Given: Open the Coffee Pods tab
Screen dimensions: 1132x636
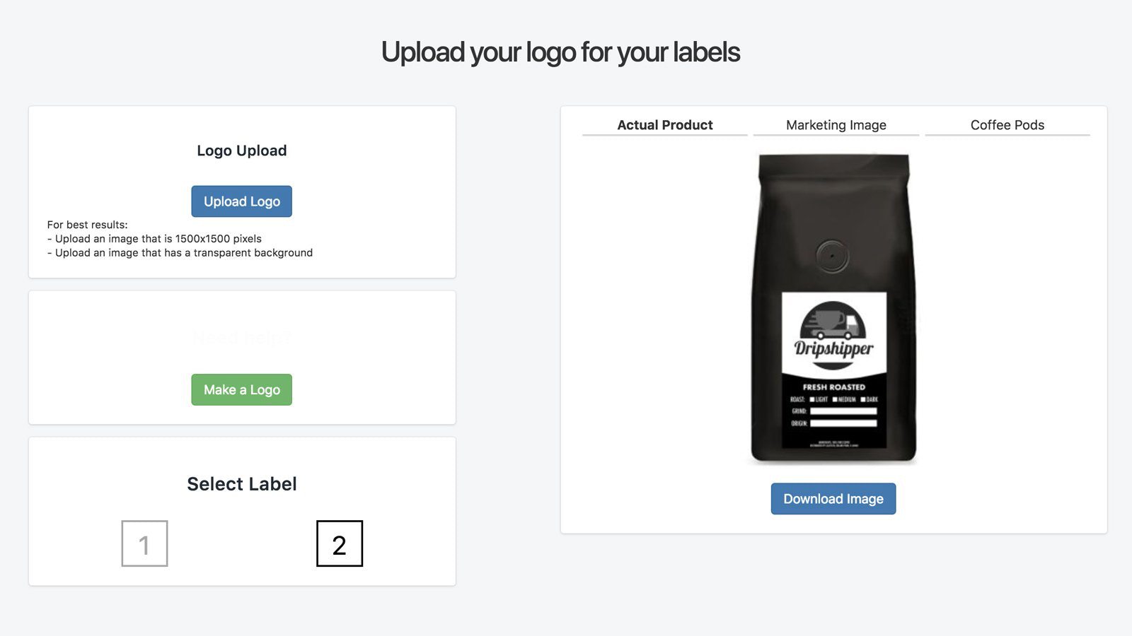Looking at the screenshot, I should [x=1007, y=125].
